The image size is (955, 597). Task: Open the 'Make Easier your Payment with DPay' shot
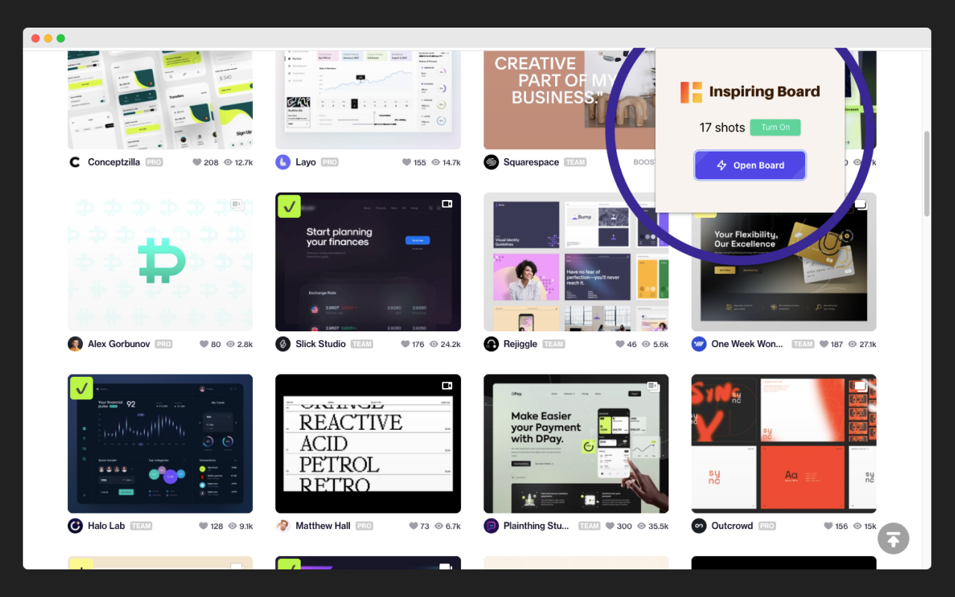(x=576, y=444)
